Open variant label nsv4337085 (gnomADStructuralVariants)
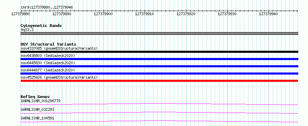 tap(59, 48)
